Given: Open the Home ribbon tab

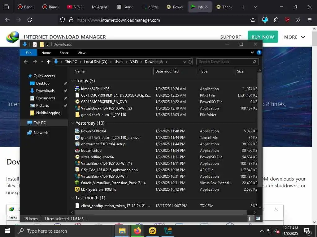Looking at the screenshot, I should pyautogui.click(x=46, y=53).
